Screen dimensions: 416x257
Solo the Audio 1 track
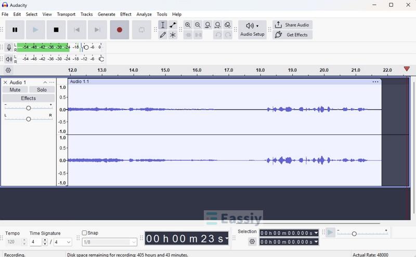(x=42, y=90)
